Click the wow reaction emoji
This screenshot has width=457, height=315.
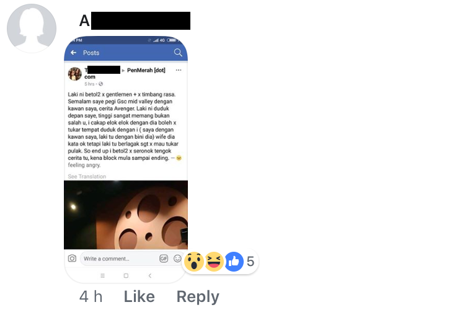coord(194,262)
